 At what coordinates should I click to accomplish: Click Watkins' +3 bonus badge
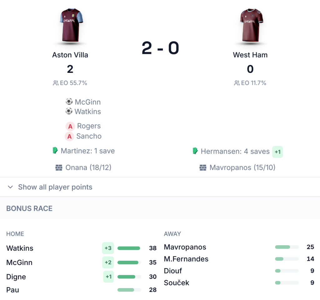click(x=108, y=248)
